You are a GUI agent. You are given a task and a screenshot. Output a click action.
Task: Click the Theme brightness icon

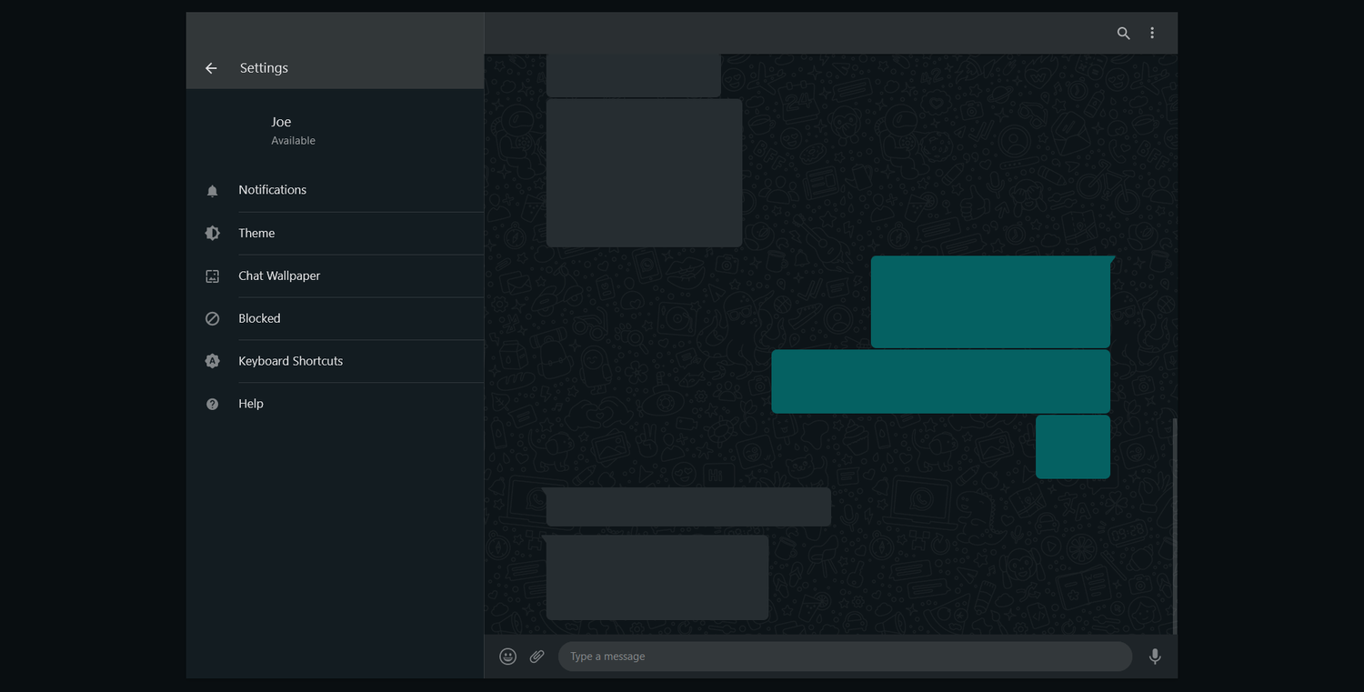click(212, 233)
